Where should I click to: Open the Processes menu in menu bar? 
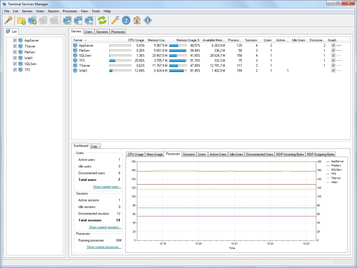70,11
